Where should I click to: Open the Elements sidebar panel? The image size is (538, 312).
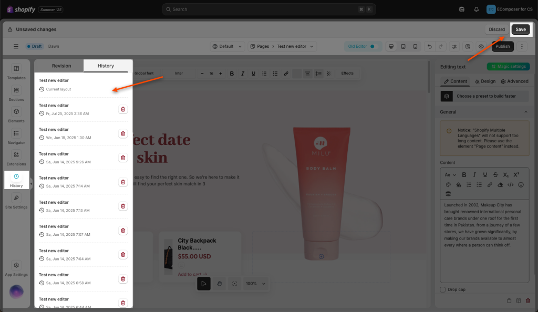pos(16,115)
